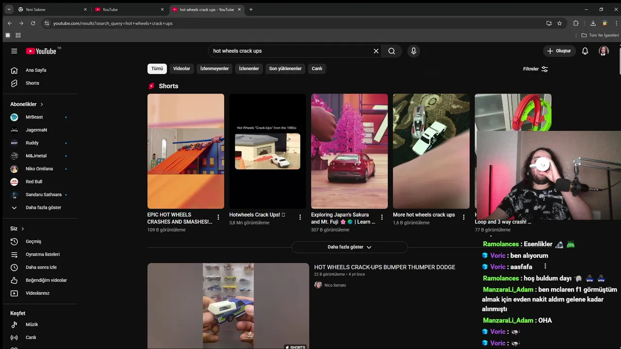
Task: Open HOT WHEELS CRACK-UPS BUMPER THUMPER video title
Action: click(385, 267)
